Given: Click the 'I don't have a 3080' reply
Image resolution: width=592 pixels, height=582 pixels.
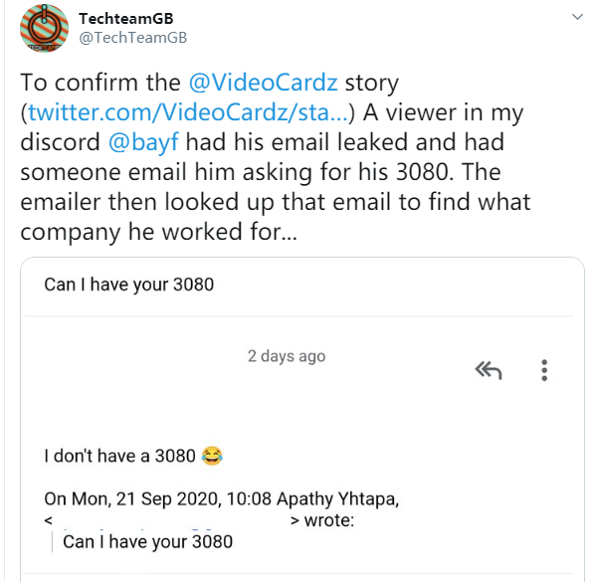Looking at the screenshot, I should [x=119, y=456].
